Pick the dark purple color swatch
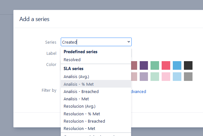This screenshot has width=203, height=136. point(144,65)
